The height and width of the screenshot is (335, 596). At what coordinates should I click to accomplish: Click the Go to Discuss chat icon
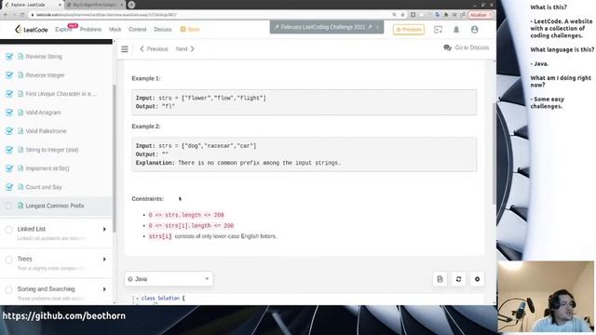click(447, 47)
